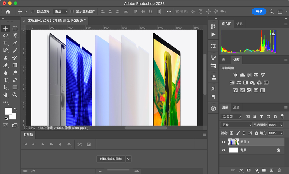Hide the Background layer
This screenshot has height=174, width=289.
click(x=224, y=150)
